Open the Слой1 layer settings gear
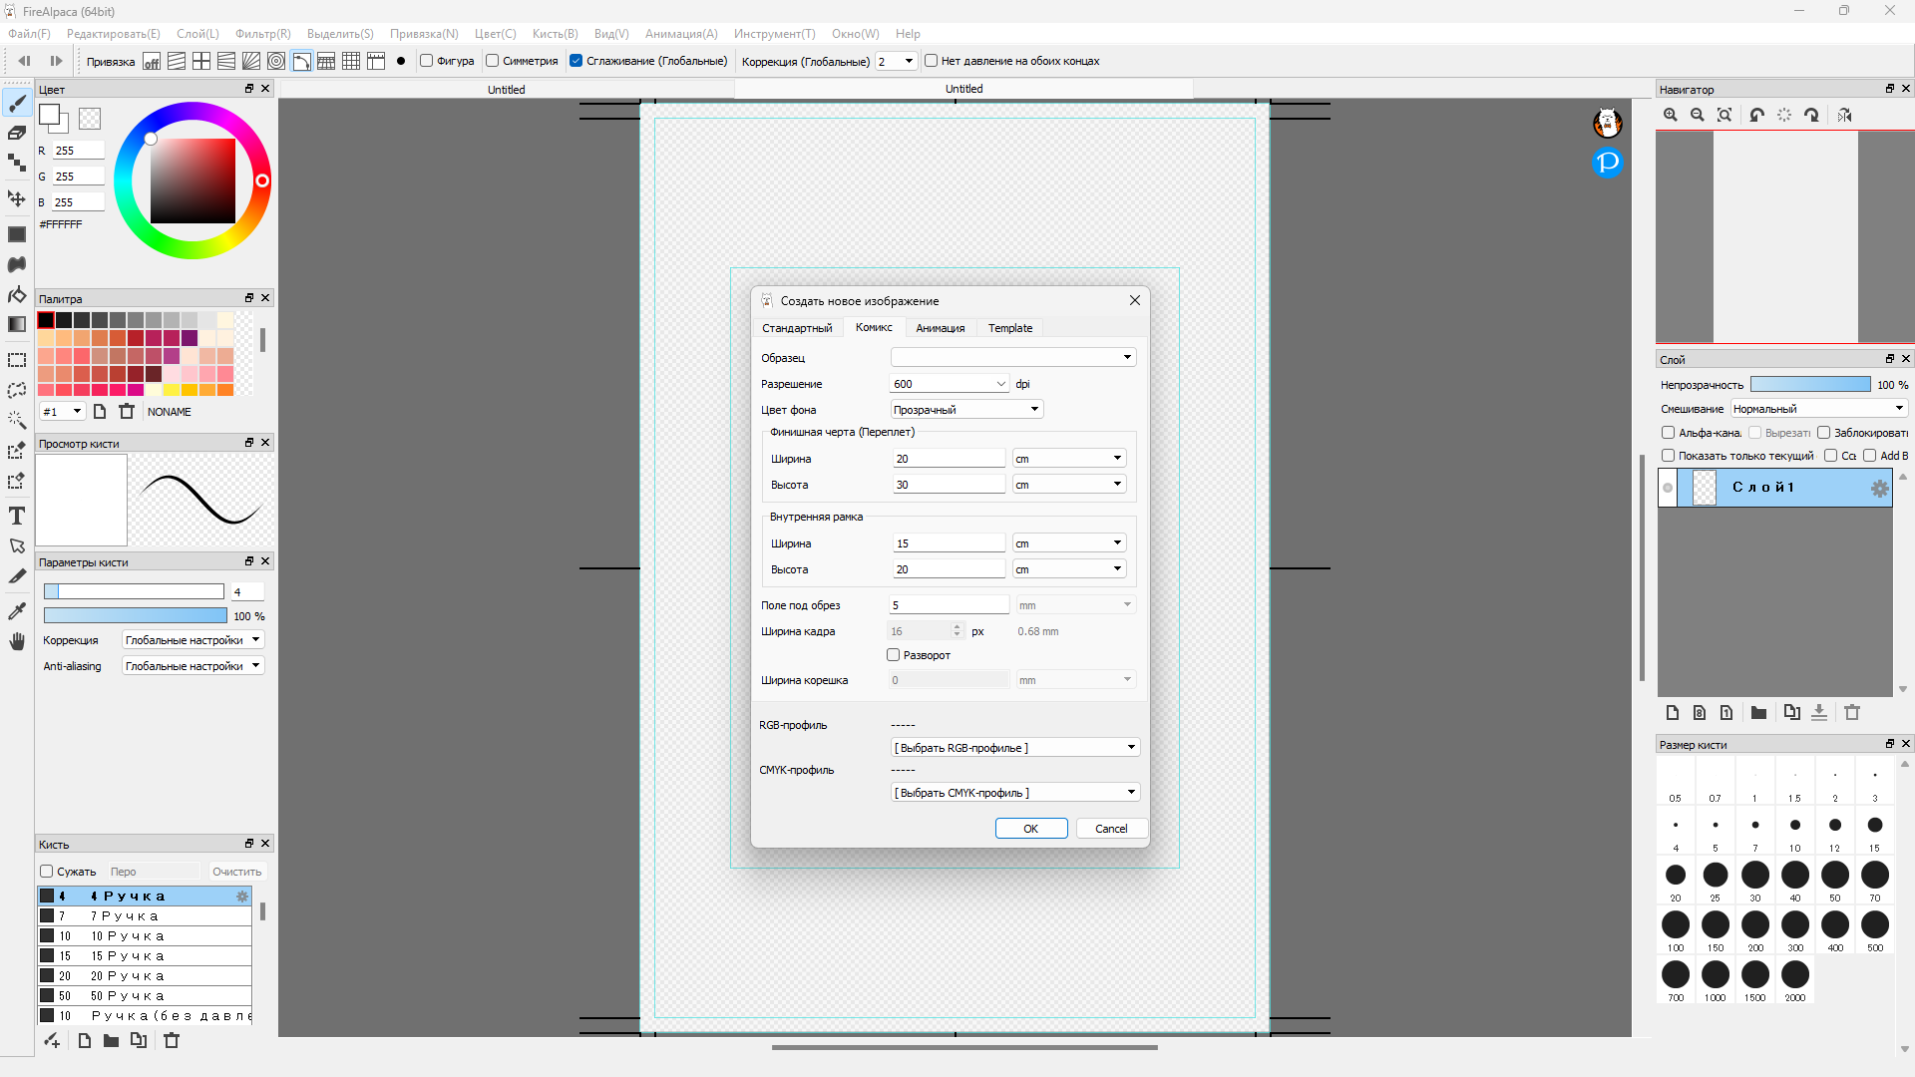This screenshot has height=1077, width=1915. pyautogui.click(x=1879, y=488)
